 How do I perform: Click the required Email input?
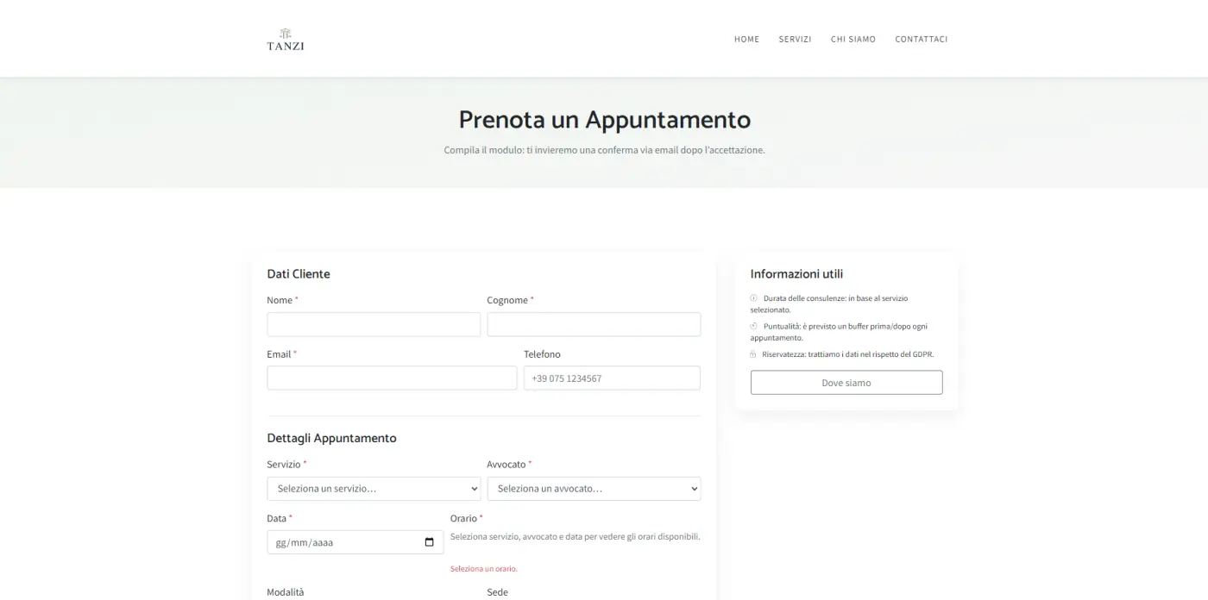[x=391, y=378]
